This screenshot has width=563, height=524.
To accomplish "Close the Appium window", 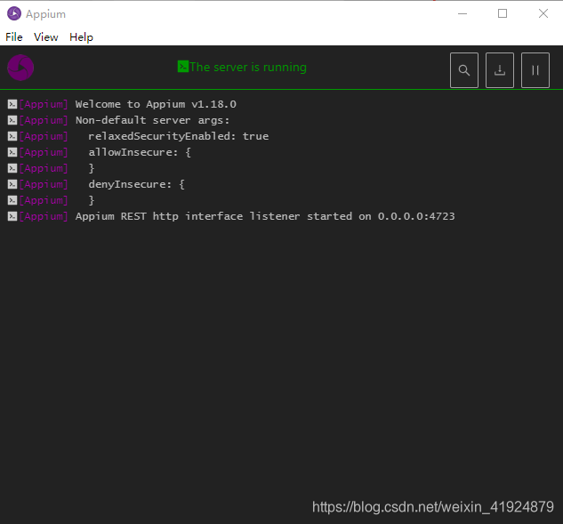I will (543, 13).
